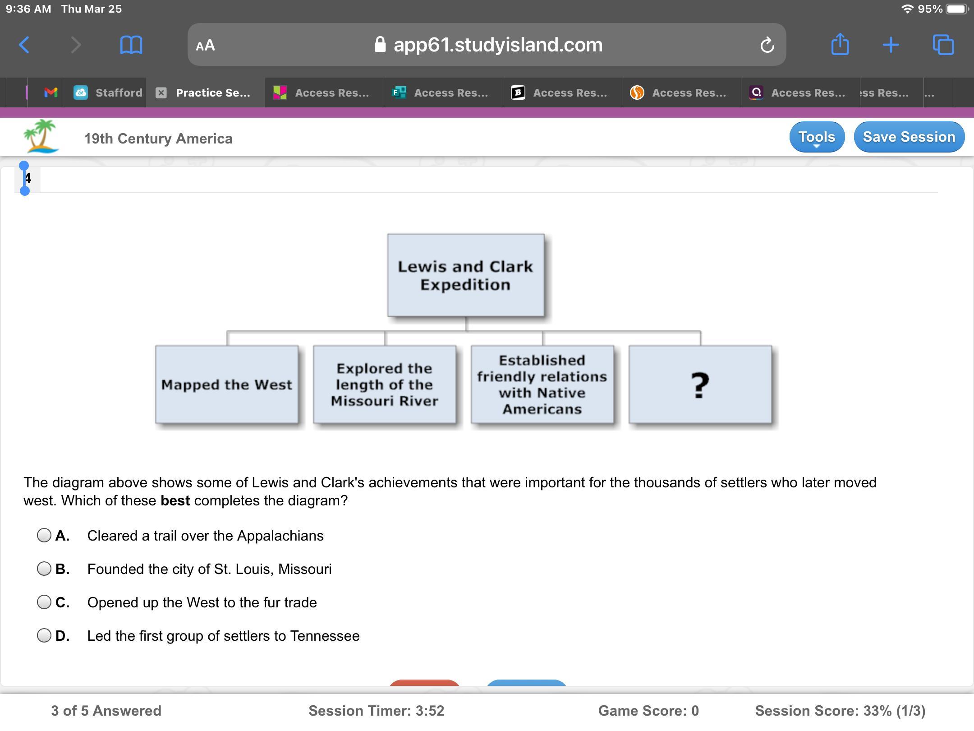Reload the page with refresh icon
The image size is (974, 731).
pos(767,45)
